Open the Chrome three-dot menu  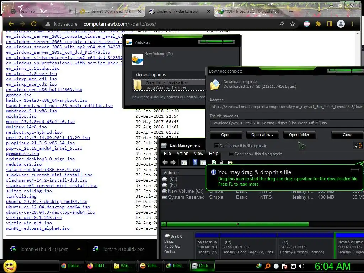point(352,24)
